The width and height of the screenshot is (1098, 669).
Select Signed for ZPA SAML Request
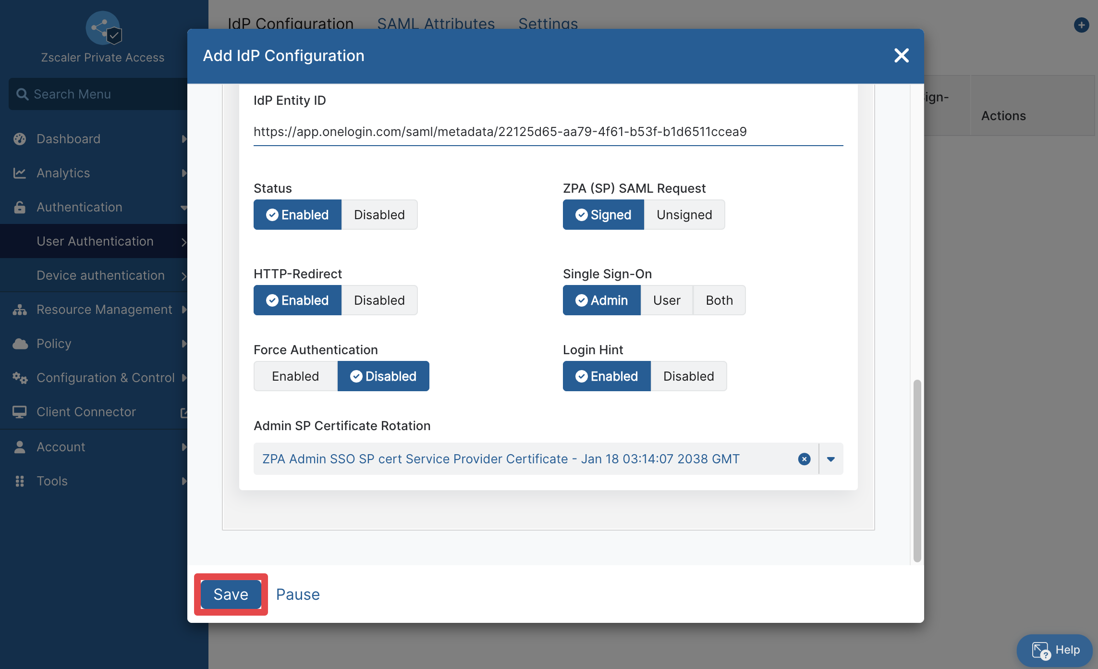click(603, 215)
